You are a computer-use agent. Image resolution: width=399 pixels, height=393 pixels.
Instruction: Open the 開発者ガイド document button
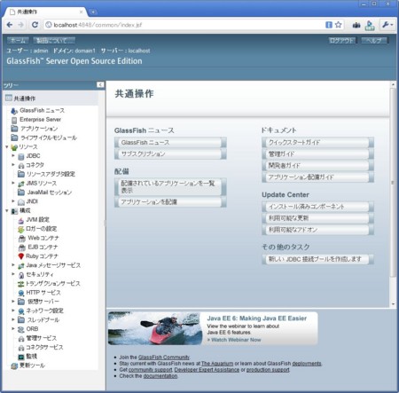[x=317, y=166]
